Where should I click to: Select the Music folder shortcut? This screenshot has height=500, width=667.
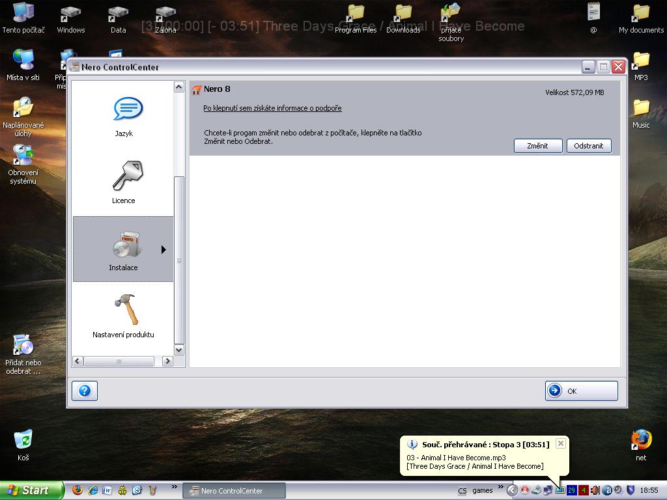click(x=641, y=114)
